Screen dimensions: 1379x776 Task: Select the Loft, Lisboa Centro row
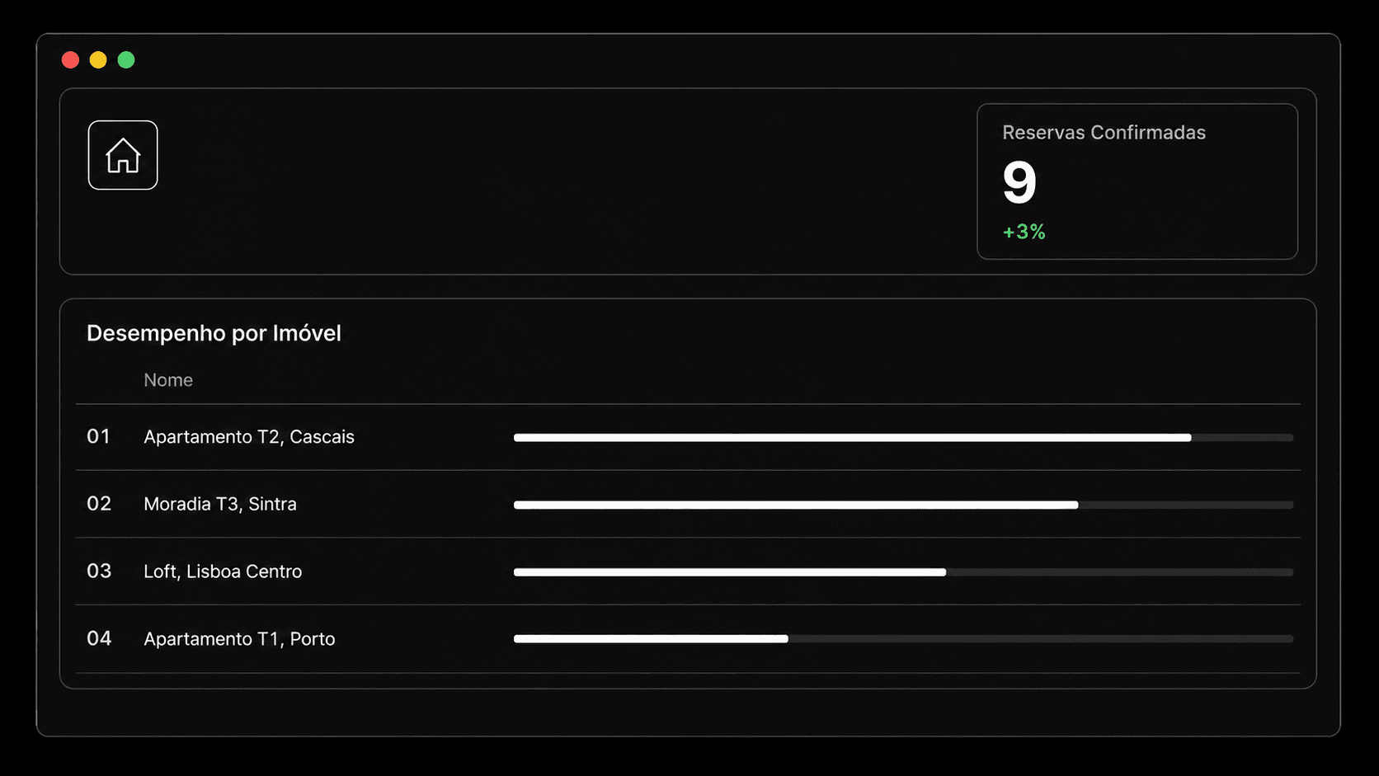pyautogui.click(x=688, y=571)
